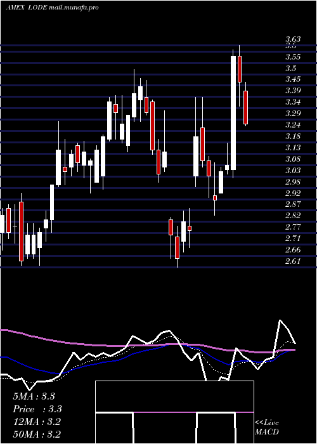Select the 3.55 price axis label
Image resolution: width=317 pixels, height=444 pixels.
[x=293, y=57]
